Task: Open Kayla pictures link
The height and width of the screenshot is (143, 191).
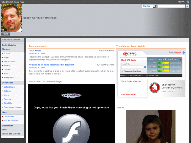Action: (6, 57)
